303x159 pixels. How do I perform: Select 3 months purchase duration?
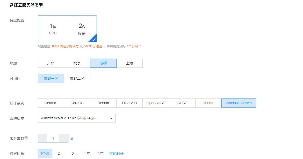tap(73, 153)
